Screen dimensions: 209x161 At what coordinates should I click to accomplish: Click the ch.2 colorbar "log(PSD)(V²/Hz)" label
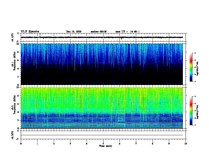click(x=197, y=112)
